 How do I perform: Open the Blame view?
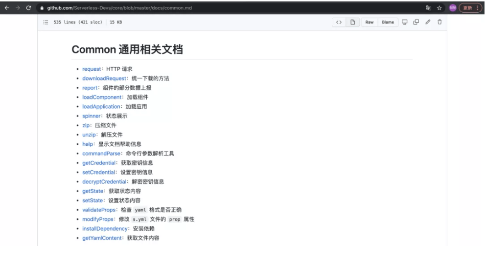click(388, 22)
